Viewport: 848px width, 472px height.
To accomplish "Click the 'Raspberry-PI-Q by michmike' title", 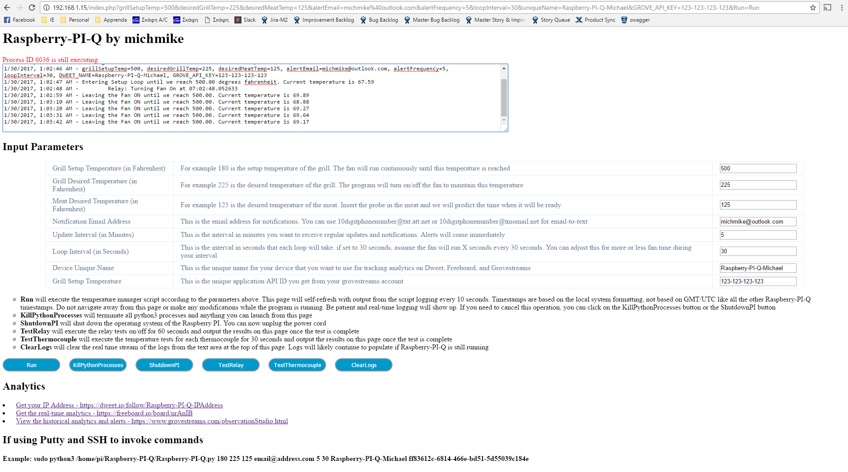I will (x=93, y=39).
